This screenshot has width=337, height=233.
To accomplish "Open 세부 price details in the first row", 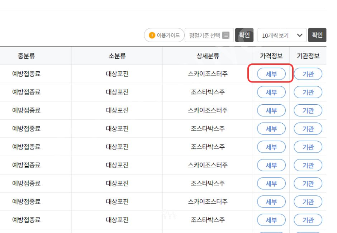I will coord(271,74).
